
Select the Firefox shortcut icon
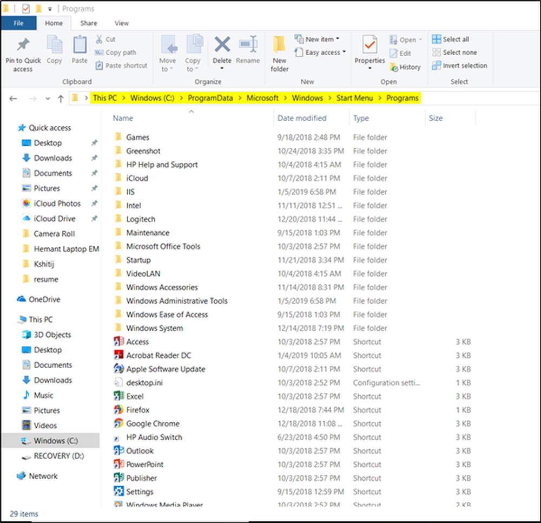tap(118, 410)
